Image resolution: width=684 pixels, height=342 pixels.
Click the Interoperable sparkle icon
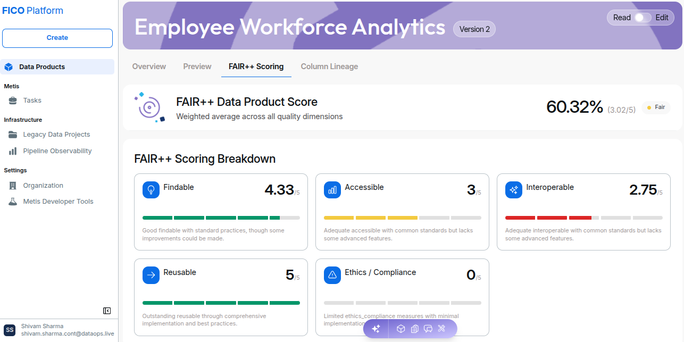click(514, 190)
